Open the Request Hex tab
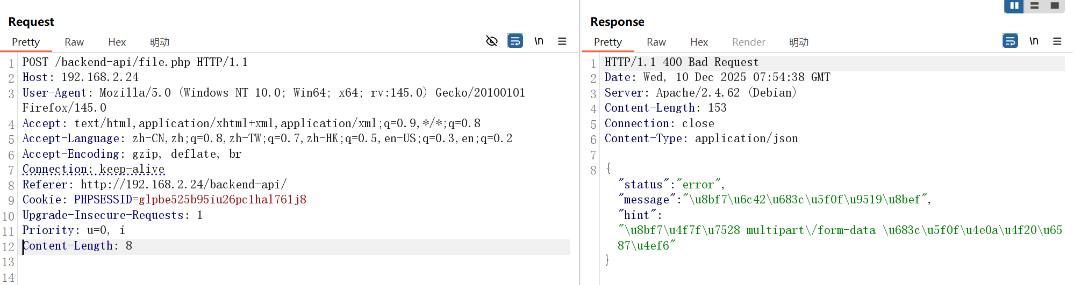Screen dimensions: 1074x285 pyautogui.click(x=117, y=42)
